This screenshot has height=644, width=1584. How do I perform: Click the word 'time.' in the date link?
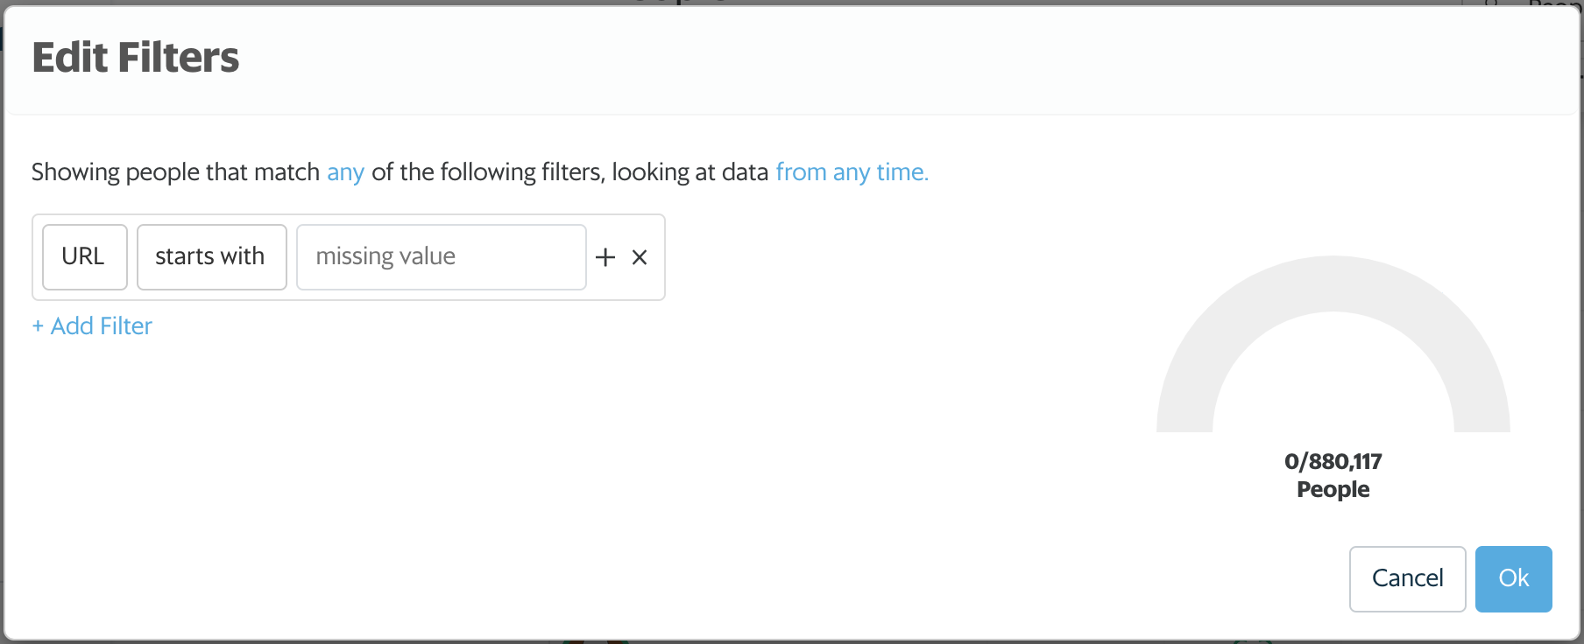coord(902,172)
